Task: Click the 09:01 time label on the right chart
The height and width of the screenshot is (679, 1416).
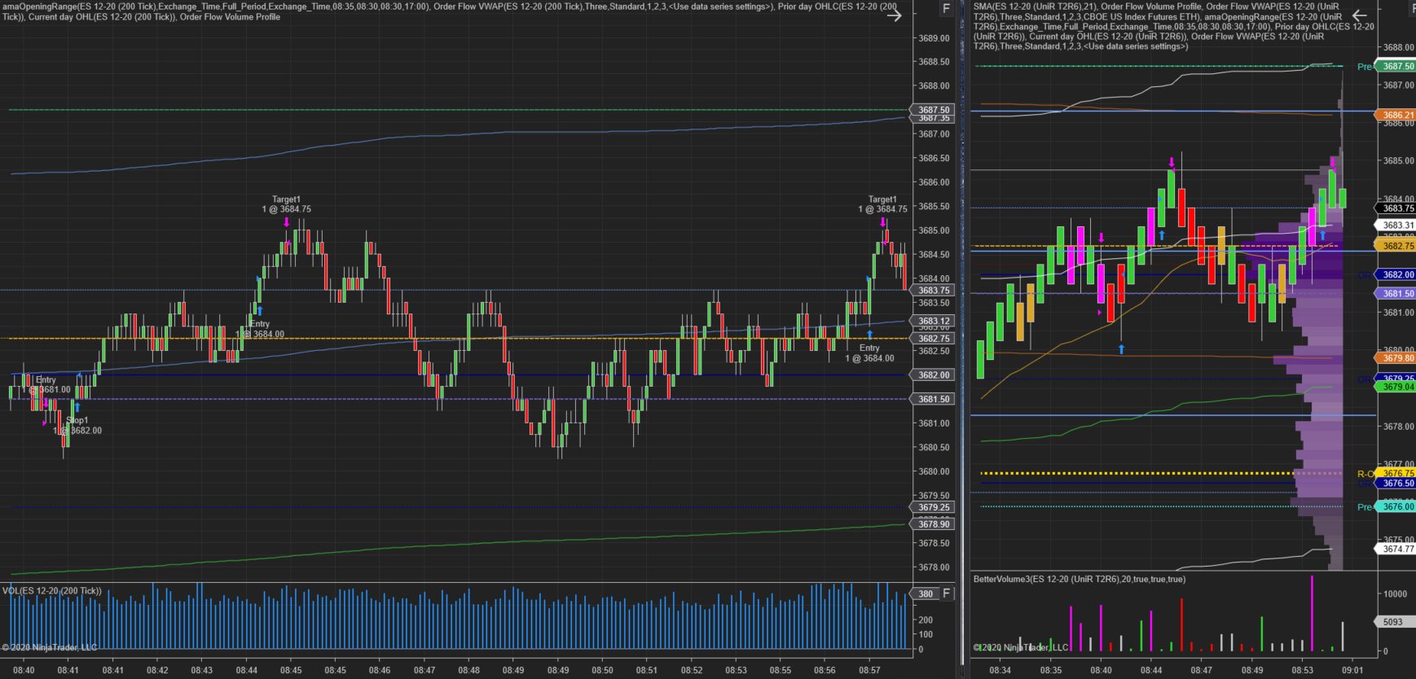Action: pos(1352,671)
